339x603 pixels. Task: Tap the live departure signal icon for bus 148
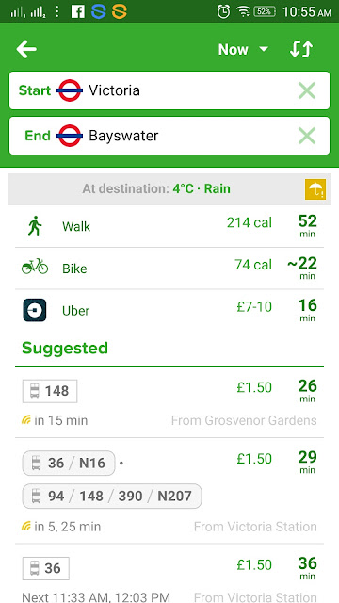[25, 420]
